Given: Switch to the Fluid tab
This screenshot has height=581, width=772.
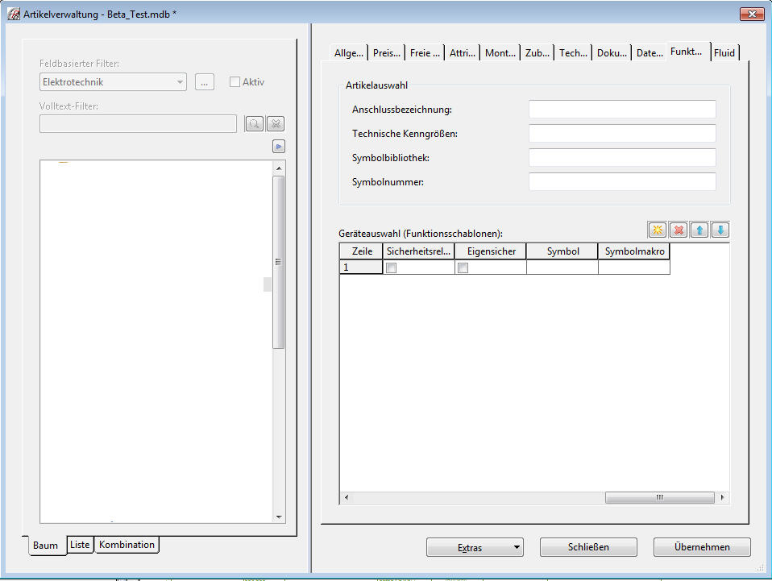Looking at the screenshot, I should tap(724, 52).
